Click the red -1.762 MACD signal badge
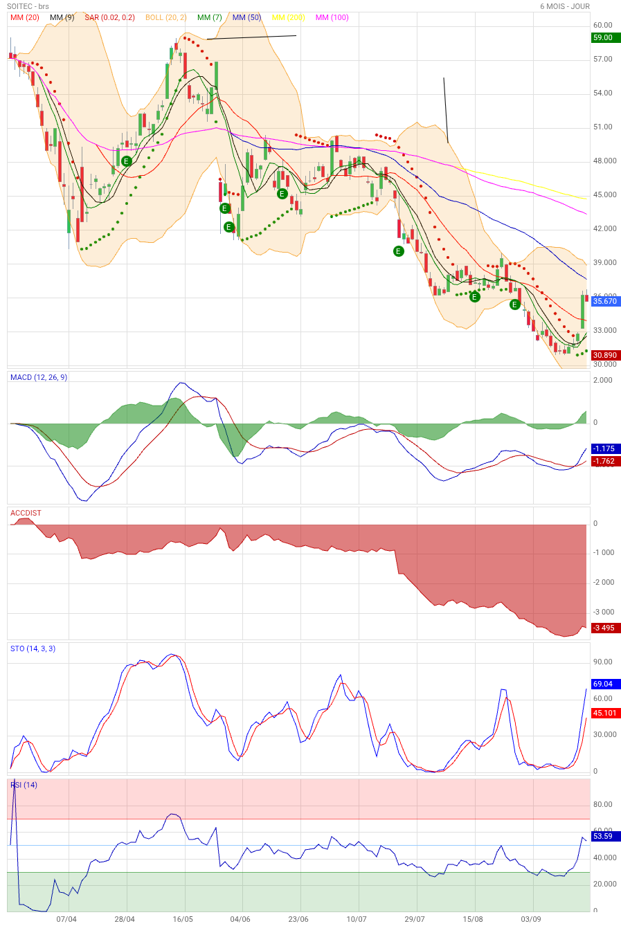Viewport: 621px width, 926px height. [x=606, y=461]
